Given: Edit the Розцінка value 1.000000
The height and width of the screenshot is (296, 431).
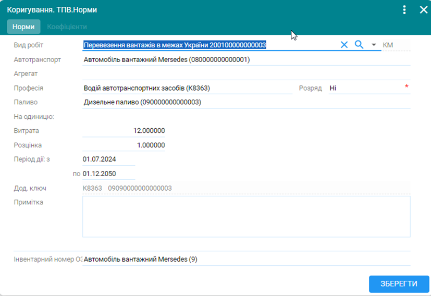Looking at the screenshot, I should click(x=124, y=145).
